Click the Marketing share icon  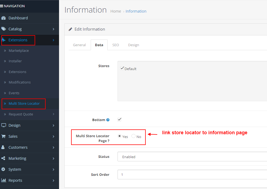pos(3,158)
